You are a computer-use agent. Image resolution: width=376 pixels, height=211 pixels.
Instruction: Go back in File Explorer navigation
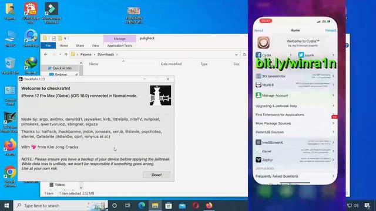click(x=46, y=55)
